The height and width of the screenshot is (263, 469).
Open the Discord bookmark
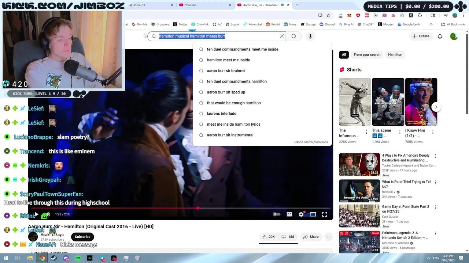[327, 24]
